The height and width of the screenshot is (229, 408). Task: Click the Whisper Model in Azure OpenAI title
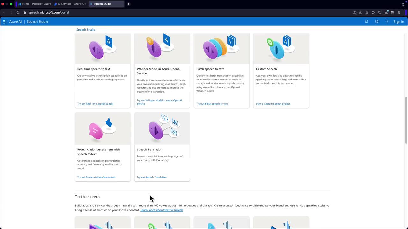click(159, 71)
